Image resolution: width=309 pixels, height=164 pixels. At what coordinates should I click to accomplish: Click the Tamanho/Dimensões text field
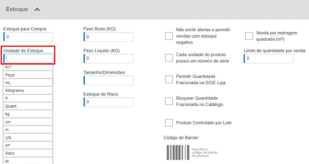109,80
